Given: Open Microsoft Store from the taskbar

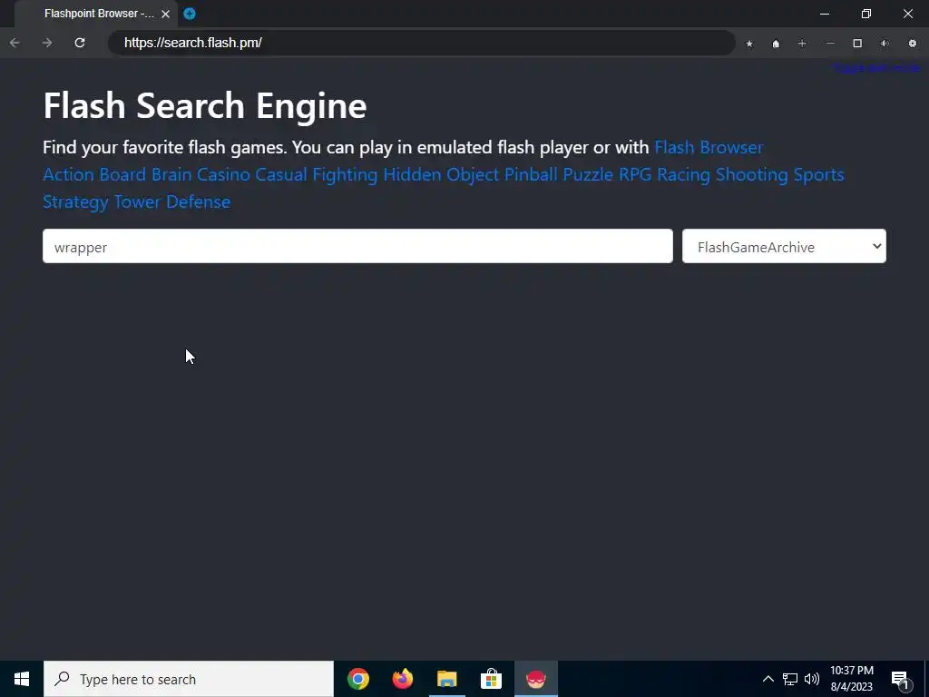Looking at the screenshot, I should pos(491,679).
